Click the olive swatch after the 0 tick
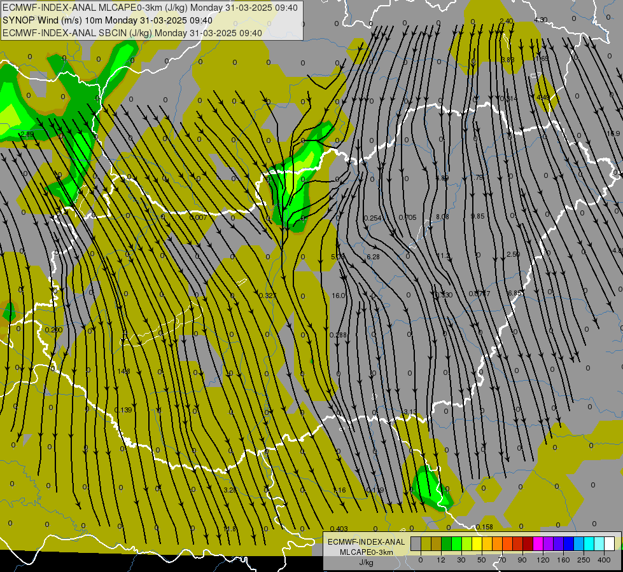623x572 pixels. click(x=426, y=543)
